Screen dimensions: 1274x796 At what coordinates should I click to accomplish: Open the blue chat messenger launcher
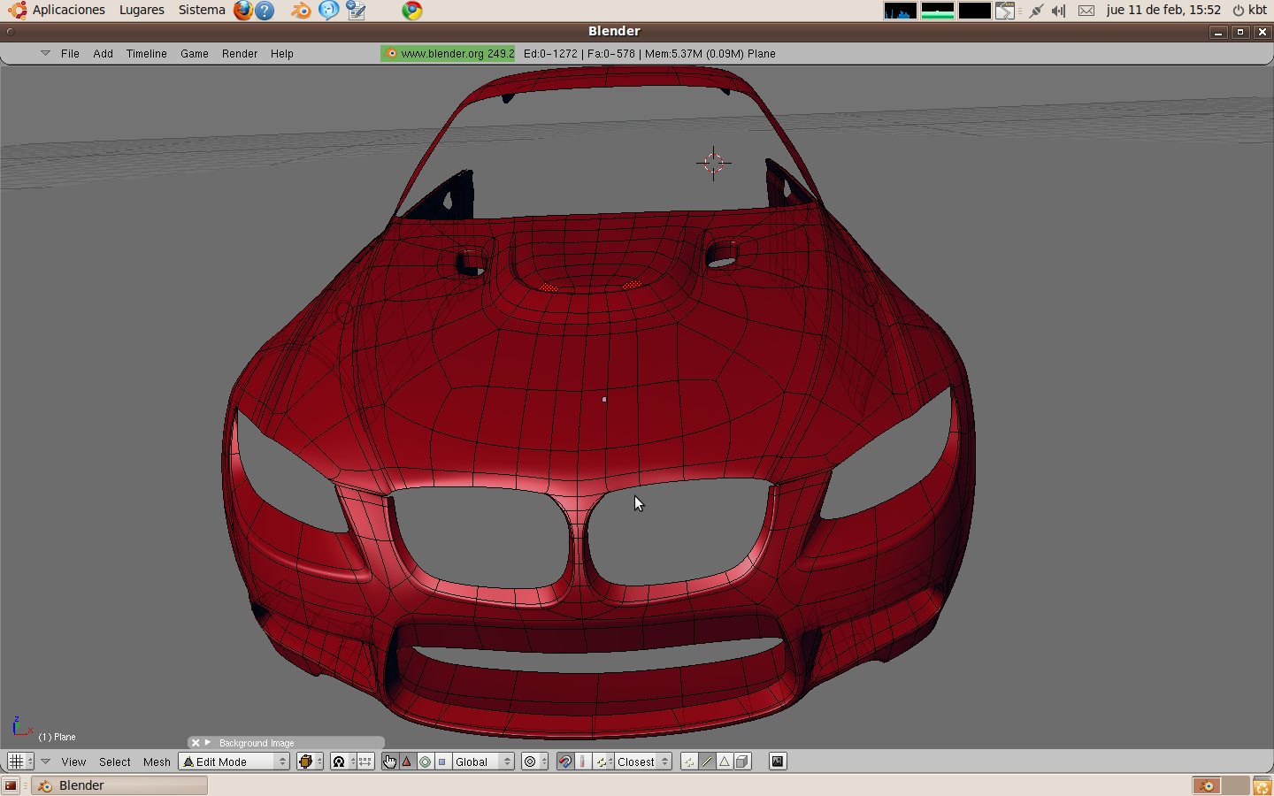[329, 11]
